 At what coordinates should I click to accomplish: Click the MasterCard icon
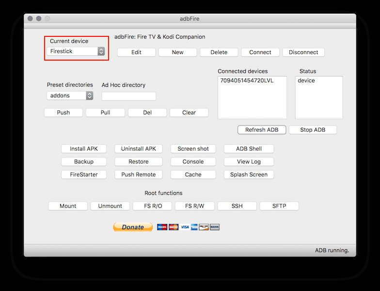(174, 227)
